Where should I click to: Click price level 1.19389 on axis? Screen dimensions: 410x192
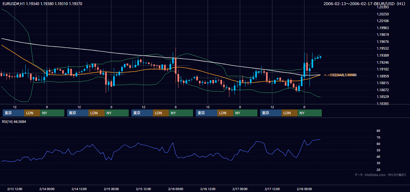click(x=383, y=55)
